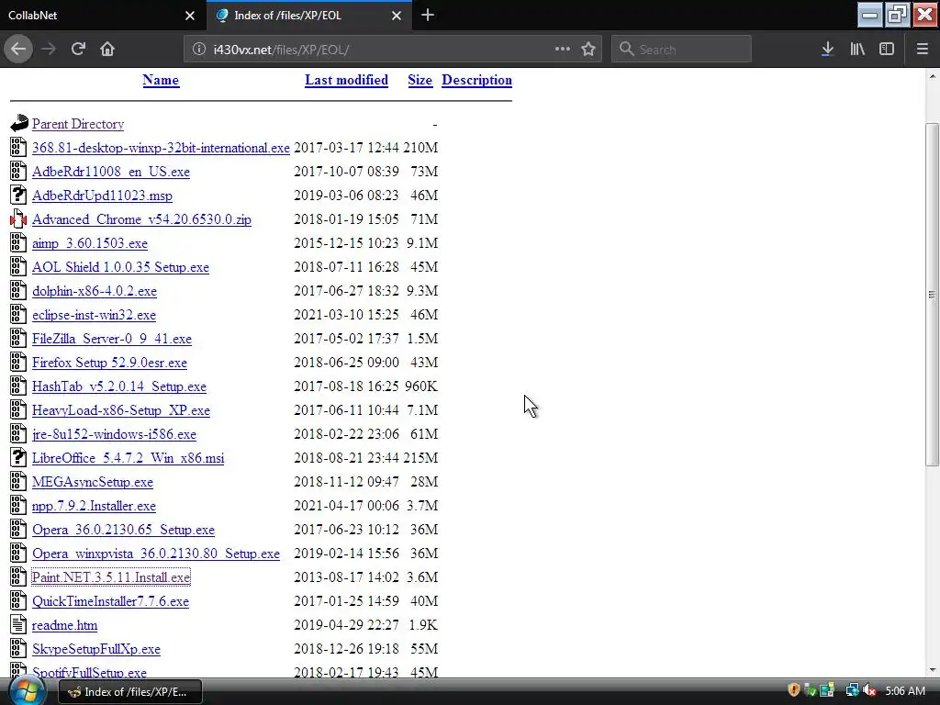
Task: Sort listing by Name column
Action: tap(161, 81)
